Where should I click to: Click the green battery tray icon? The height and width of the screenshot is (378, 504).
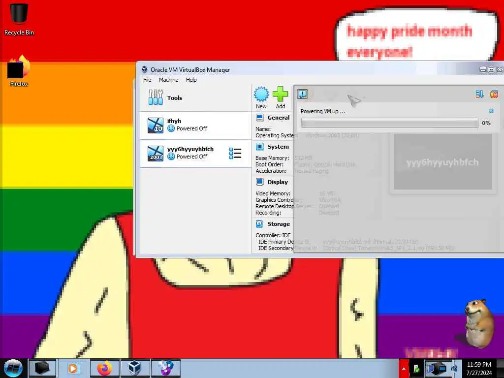point(416,369)
